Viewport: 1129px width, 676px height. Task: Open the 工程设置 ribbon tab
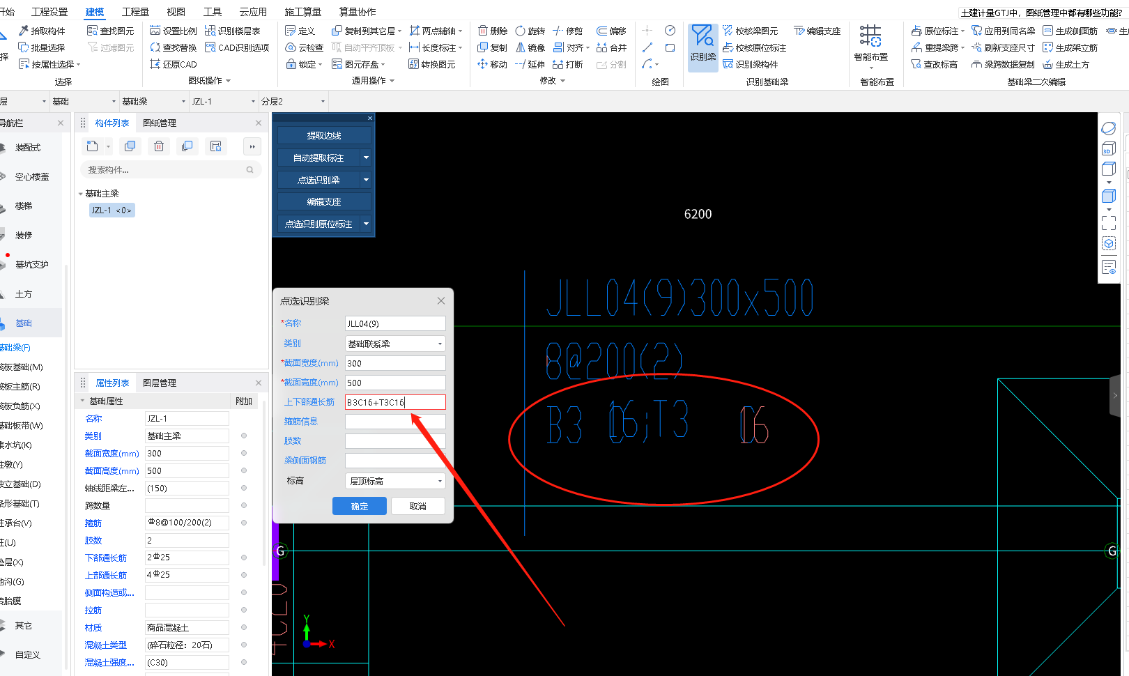pyautogui.click(x=49, y=11)
